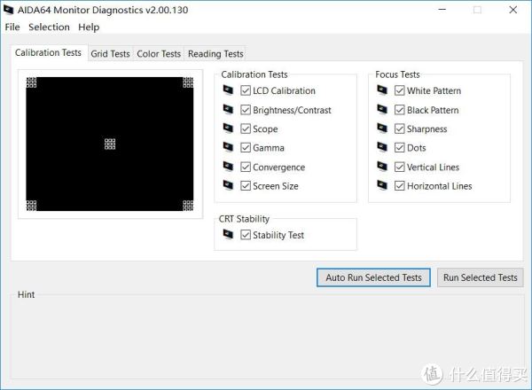Open the File menu
The width and height of the screenshot is (532, 390).
point(12,27)
